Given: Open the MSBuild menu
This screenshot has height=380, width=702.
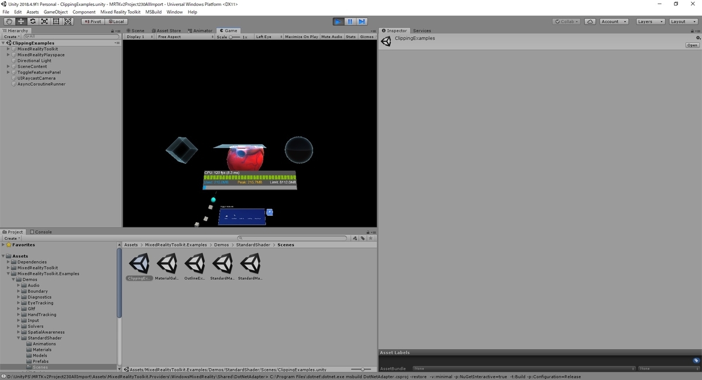Looking at the screenshot, I should click(x=154, y=12).
